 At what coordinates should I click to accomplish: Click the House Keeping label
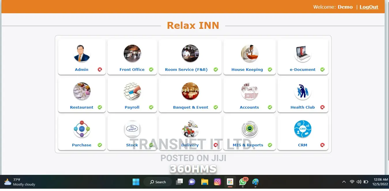[247, 69]
